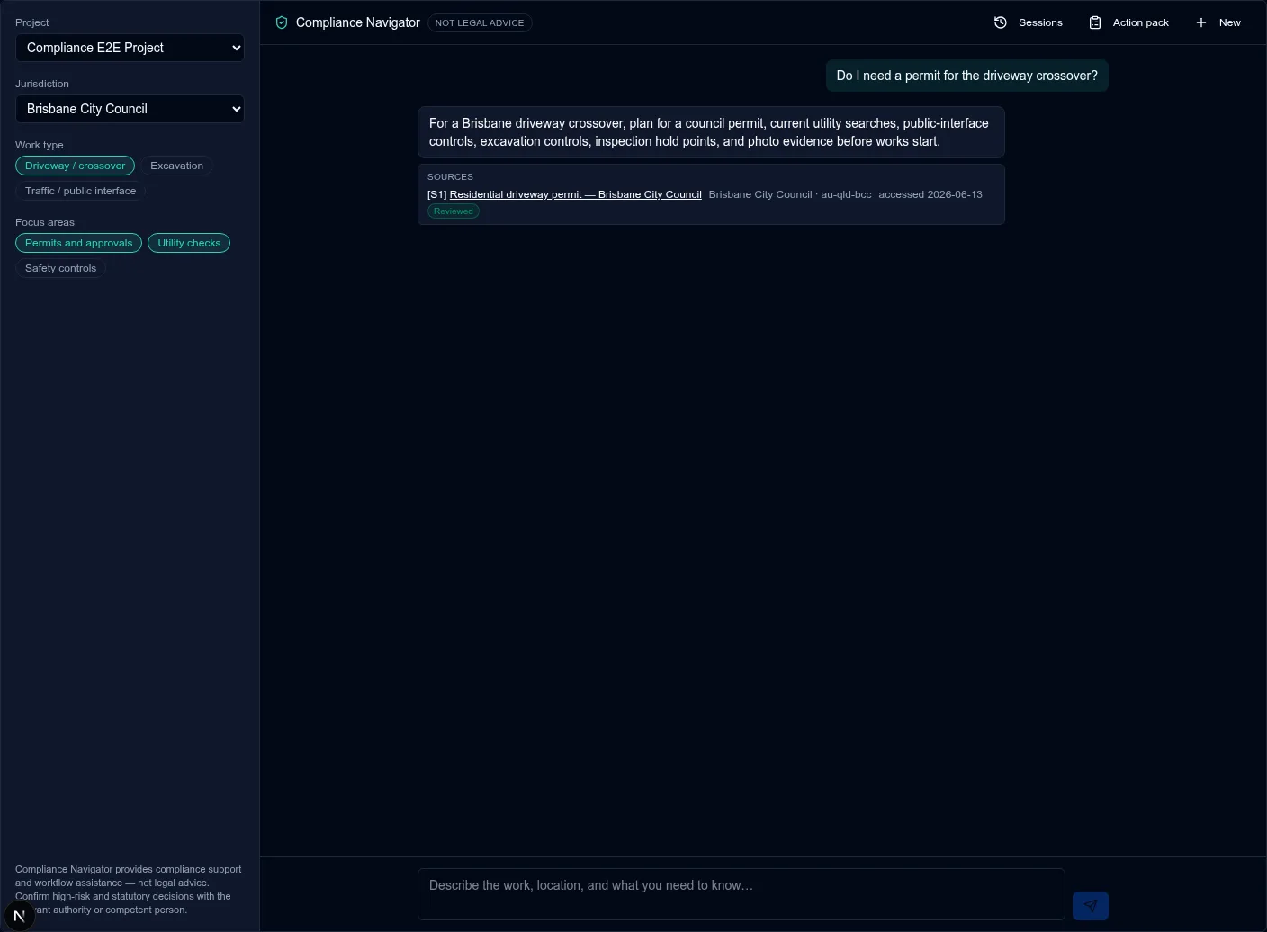
Task: Open the Action pack
Action: click(x=1129, y=22)
